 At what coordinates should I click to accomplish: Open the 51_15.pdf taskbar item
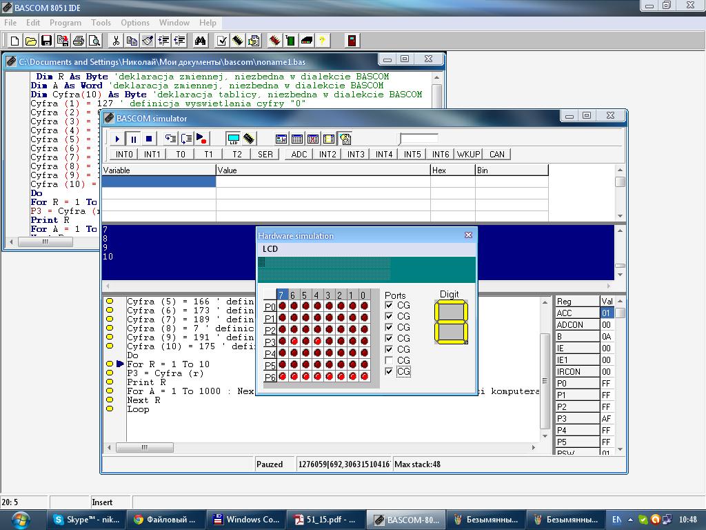click(x=325, y=519)
